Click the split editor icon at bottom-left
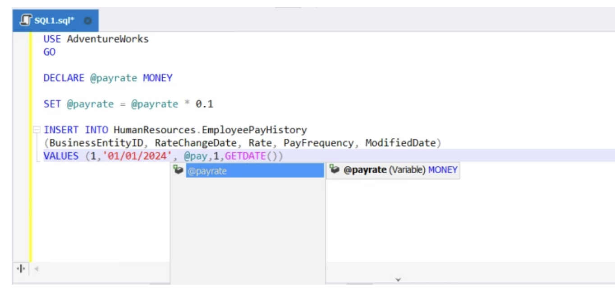Screen dimensions: 615x297 coord(21,269)
